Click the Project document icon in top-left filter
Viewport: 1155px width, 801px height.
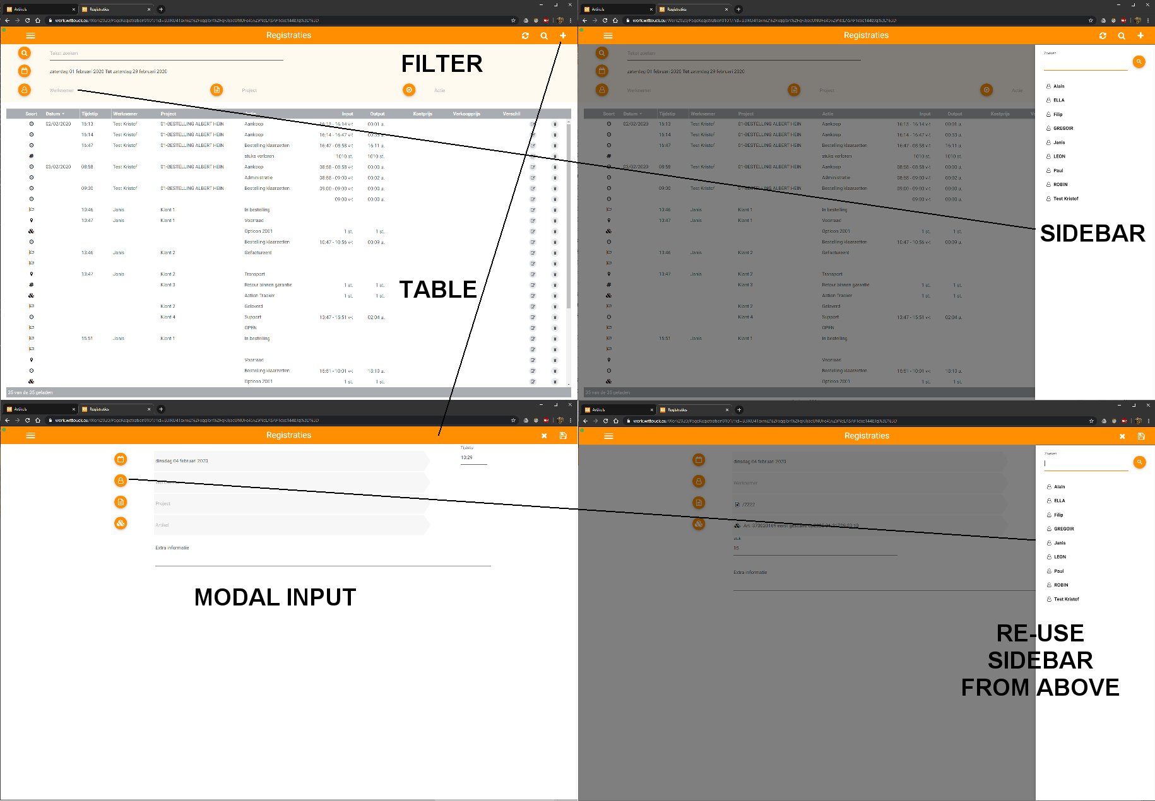(x=216, y=90)
